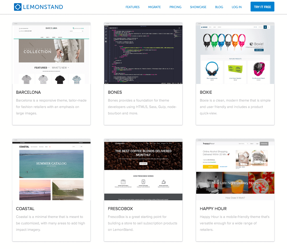Click the Try It Free button

[262, 7]
